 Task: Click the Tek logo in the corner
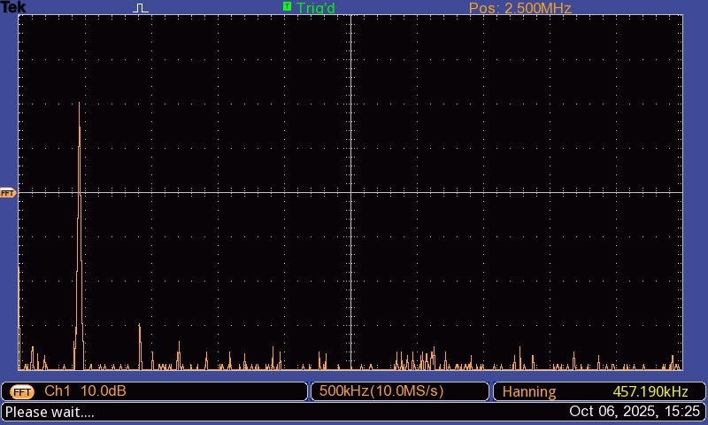[13, 8]
